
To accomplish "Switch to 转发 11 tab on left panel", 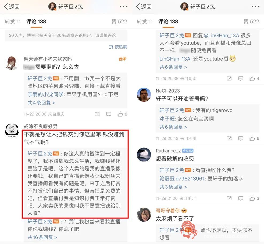I will pos(13,22).
